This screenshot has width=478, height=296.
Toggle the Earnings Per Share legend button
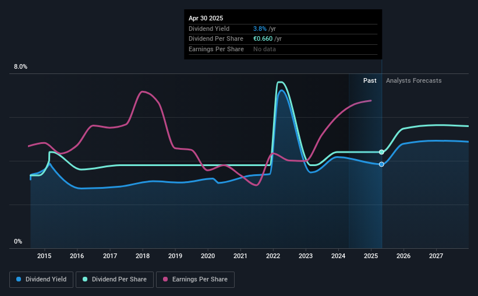click(195, 280)
